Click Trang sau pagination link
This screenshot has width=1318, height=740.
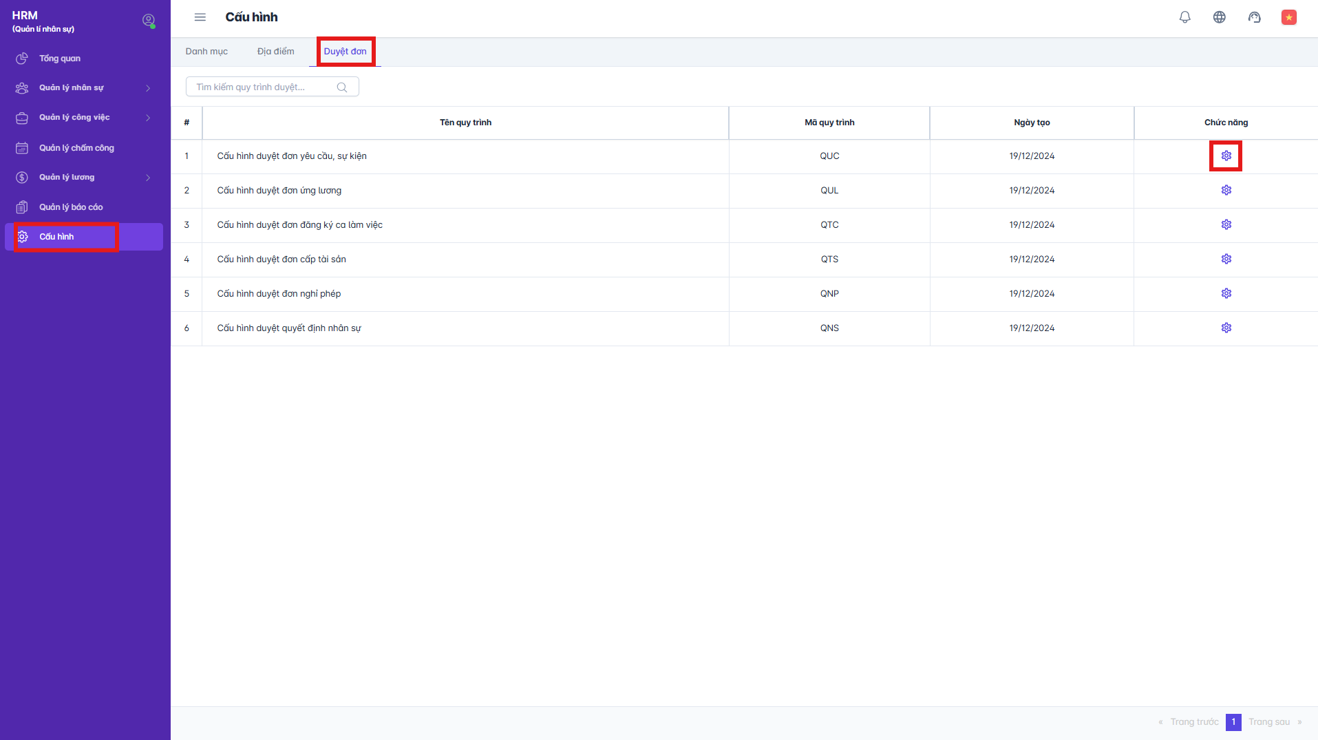pyautogui.click(x=1269, y=722)
